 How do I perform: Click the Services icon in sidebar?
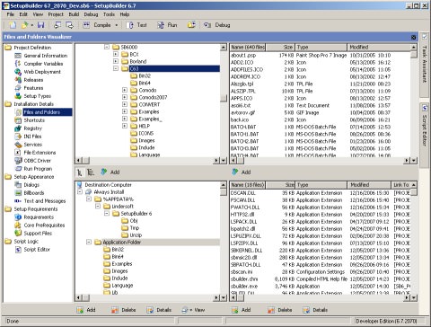(18, 145)
